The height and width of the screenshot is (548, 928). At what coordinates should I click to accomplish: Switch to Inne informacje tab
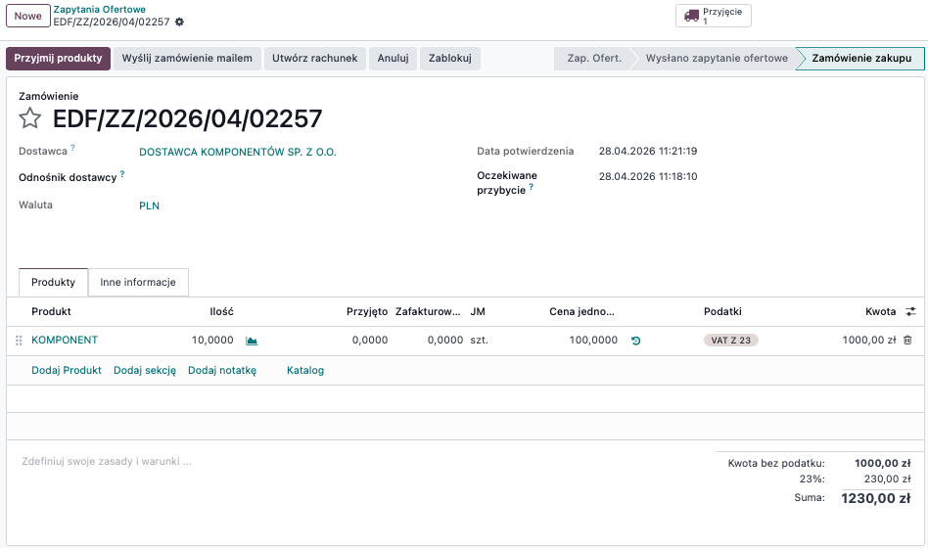138,282
